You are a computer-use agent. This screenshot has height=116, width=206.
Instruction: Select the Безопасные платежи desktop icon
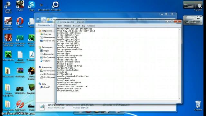click(x=20, y=41)
